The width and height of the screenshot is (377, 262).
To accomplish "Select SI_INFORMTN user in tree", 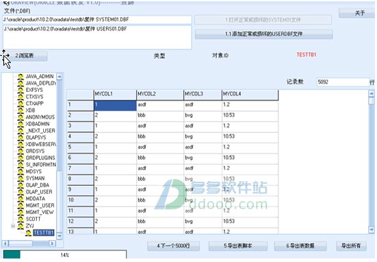I will [40, 165].
